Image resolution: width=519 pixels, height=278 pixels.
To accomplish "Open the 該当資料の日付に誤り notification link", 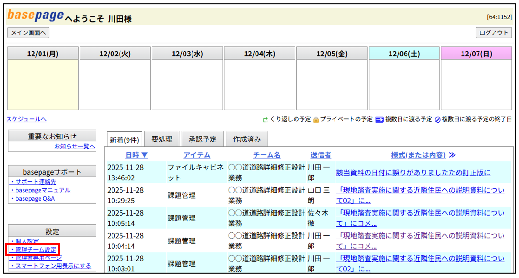I will pos(413,172).
